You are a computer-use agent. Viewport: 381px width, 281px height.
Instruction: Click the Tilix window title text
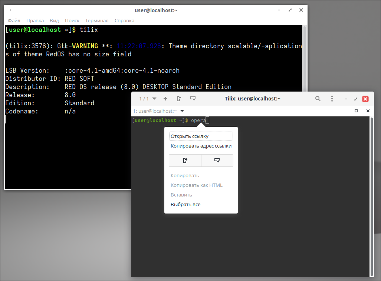[253, 99]
